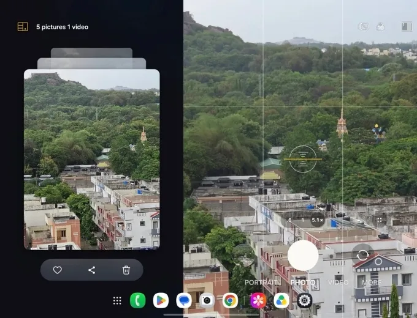
Task: Select the 5.1x zoom level
Action: tap(317, 220)
